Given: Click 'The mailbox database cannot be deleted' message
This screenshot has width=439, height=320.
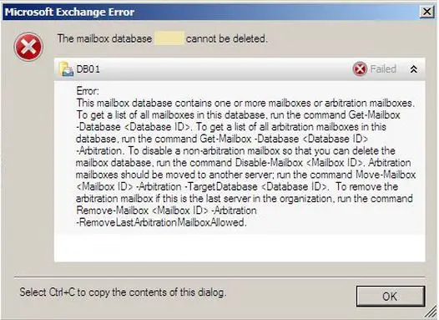Looking at the screenshot, I should point(163,38).
